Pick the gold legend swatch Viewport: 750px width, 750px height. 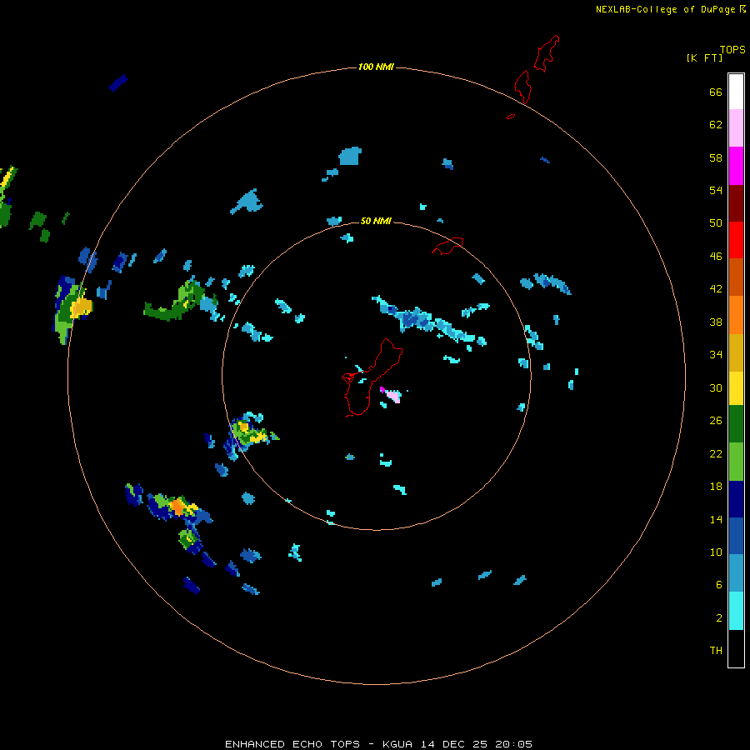736,352
